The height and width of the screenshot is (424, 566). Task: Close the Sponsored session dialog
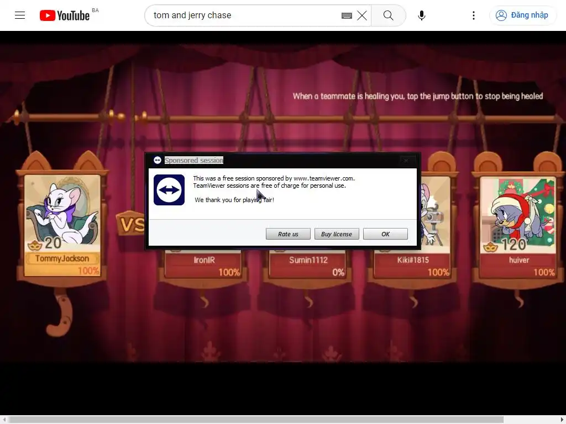[x=406, y=161]
